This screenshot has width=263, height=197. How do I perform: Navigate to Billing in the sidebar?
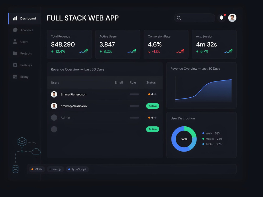[24, 77]
